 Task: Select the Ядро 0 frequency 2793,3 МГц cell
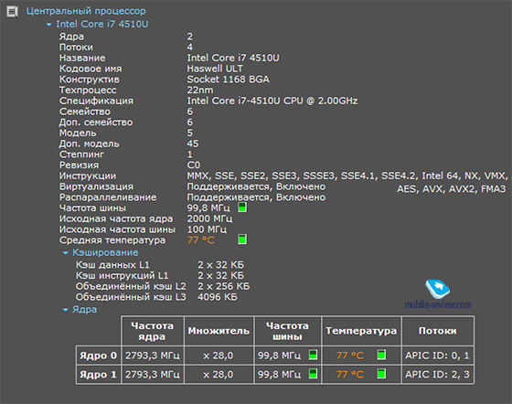coord(153,356)
